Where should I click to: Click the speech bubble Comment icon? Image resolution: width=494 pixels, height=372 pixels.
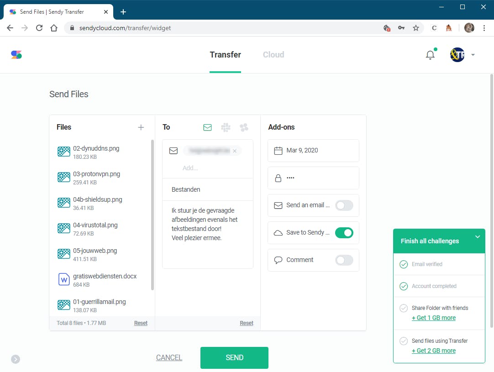tap(278, 260)
